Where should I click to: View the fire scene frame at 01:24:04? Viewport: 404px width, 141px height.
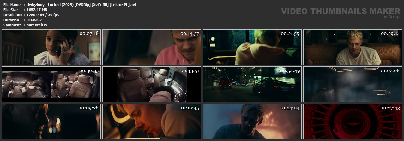(252, 121)
